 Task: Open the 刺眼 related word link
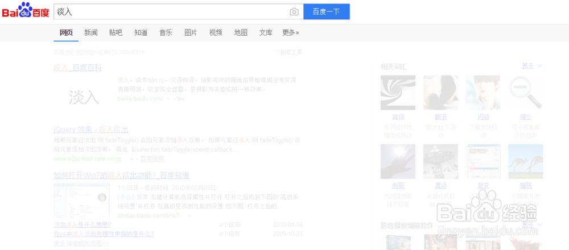pos(398,185)
